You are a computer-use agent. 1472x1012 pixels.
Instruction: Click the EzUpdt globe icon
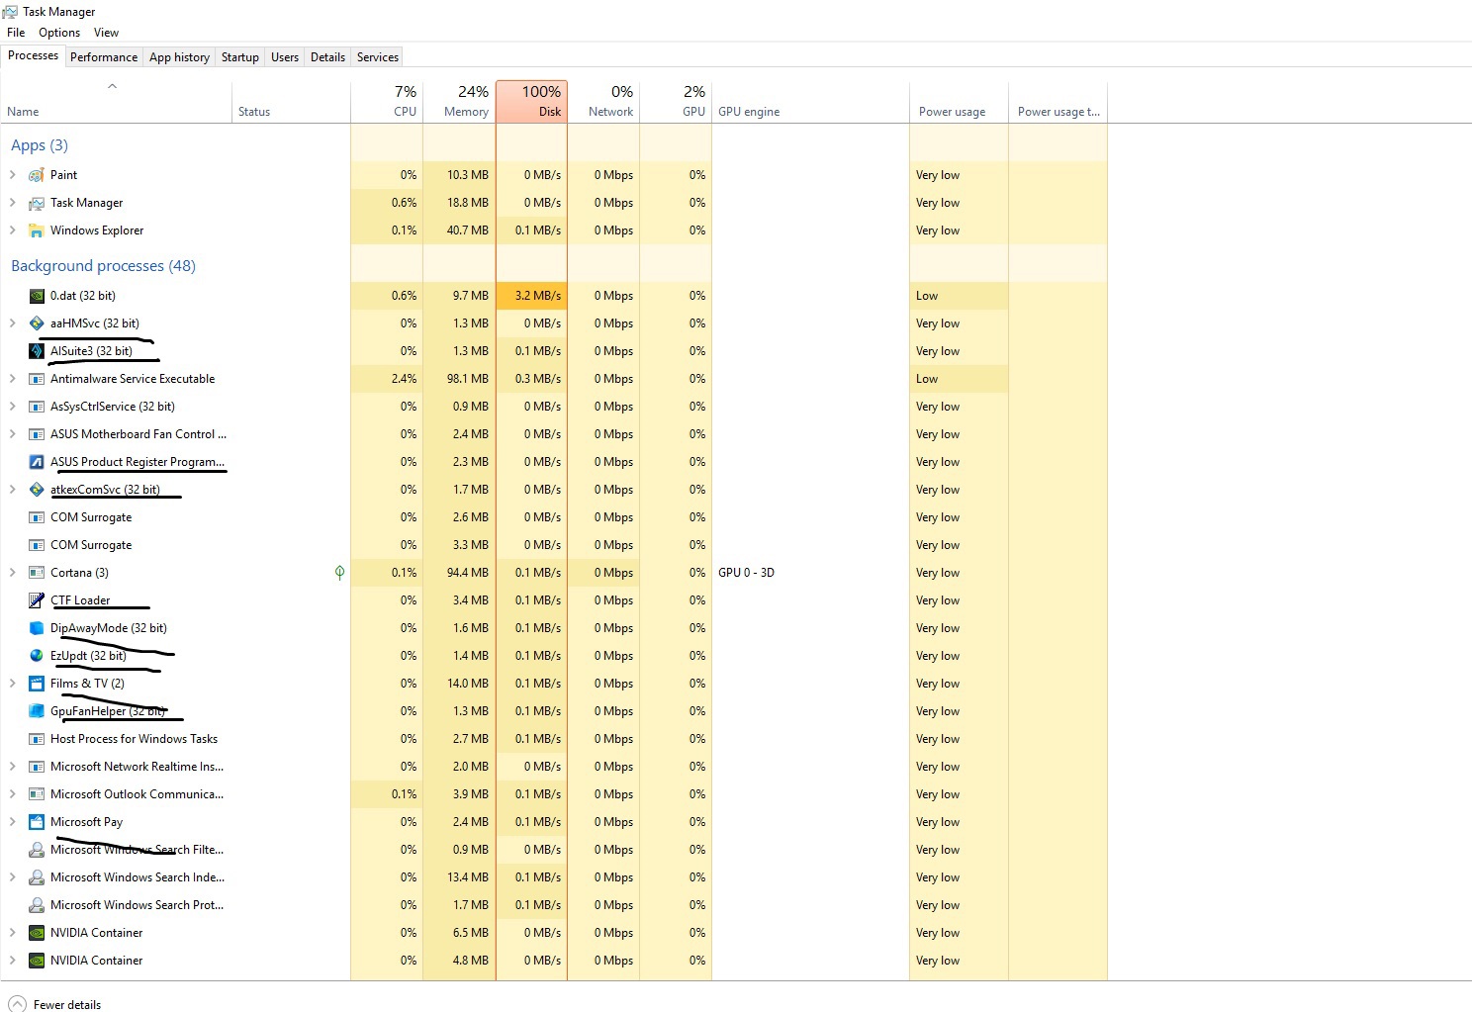[37, 656]
